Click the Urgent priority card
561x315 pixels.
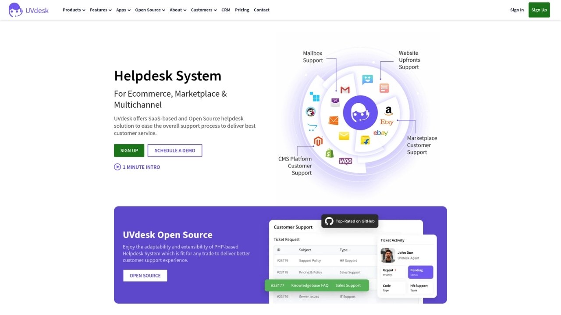coord(394,272)
